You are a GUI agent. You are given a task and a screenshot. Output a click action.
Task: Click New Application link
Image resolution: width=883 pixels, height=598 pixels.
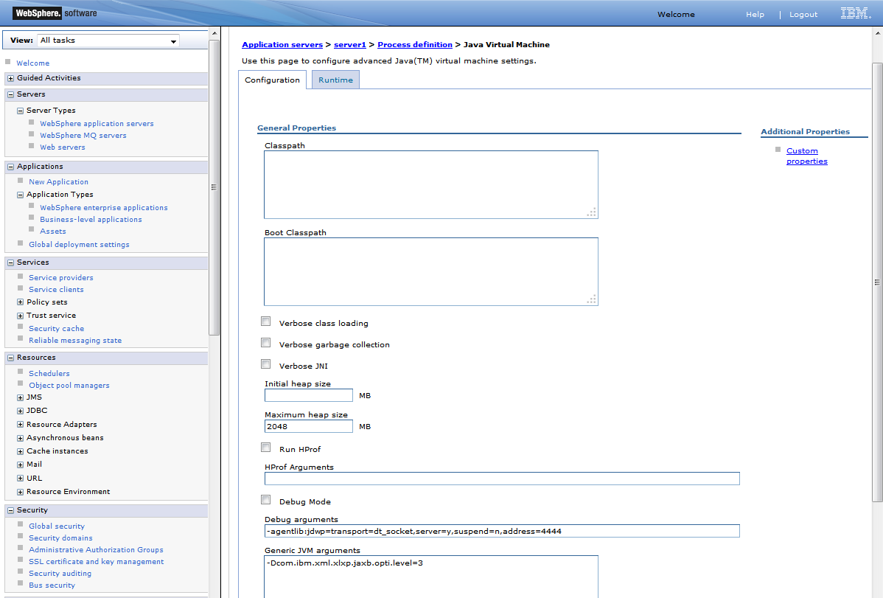(x=58, y=182)
